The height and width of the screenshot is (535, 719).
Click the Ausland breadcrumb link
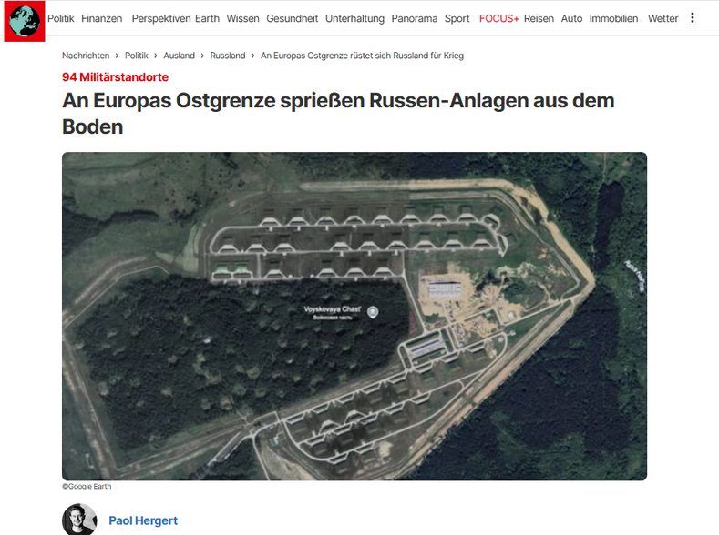(x=179, y=56)
